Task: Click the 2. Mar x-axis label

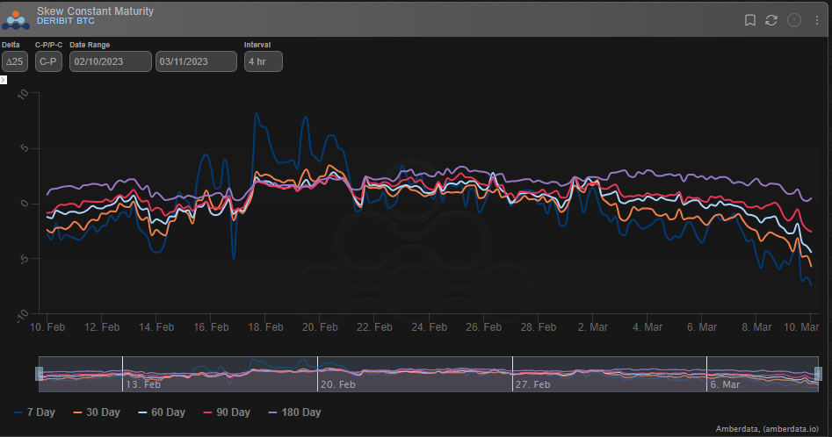Action: tap(593, 327)
